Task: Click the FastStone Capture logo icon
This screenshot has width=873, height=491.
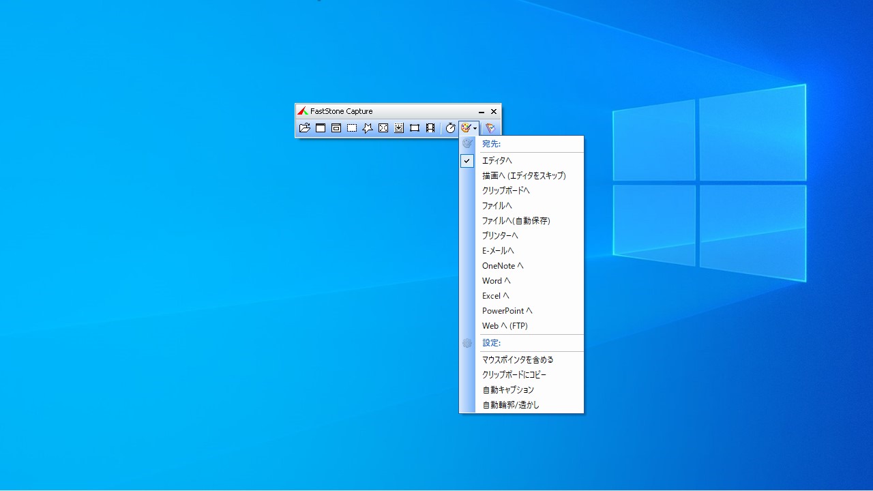Action: pyautogui.click(x=303, y=111)
